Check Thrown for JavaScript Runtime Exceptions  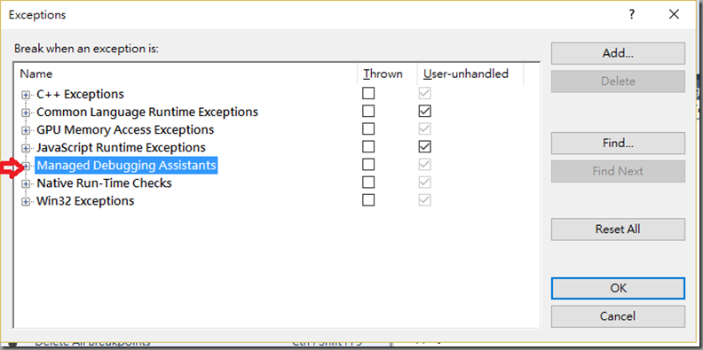coord(368,147)
